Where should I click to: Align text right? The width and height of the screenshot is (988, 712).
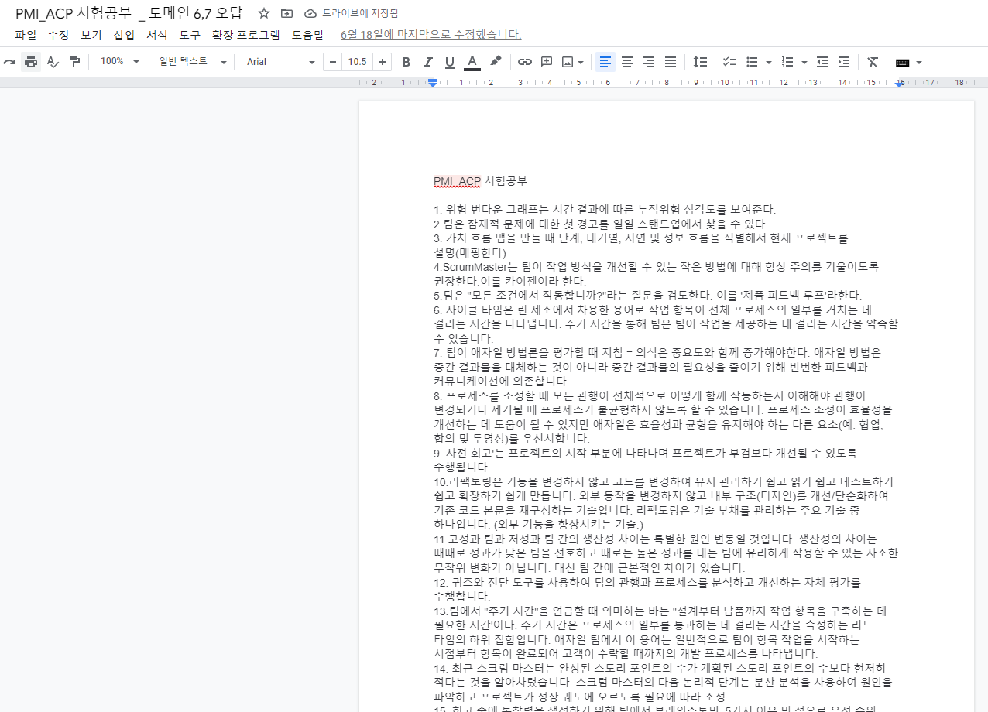649,62
